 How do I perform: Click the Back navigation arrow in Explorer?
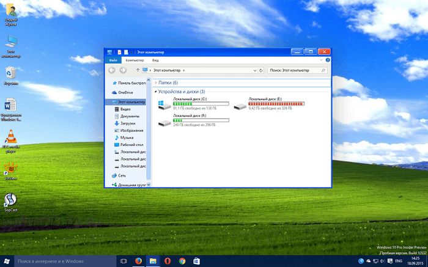point(113,70)
